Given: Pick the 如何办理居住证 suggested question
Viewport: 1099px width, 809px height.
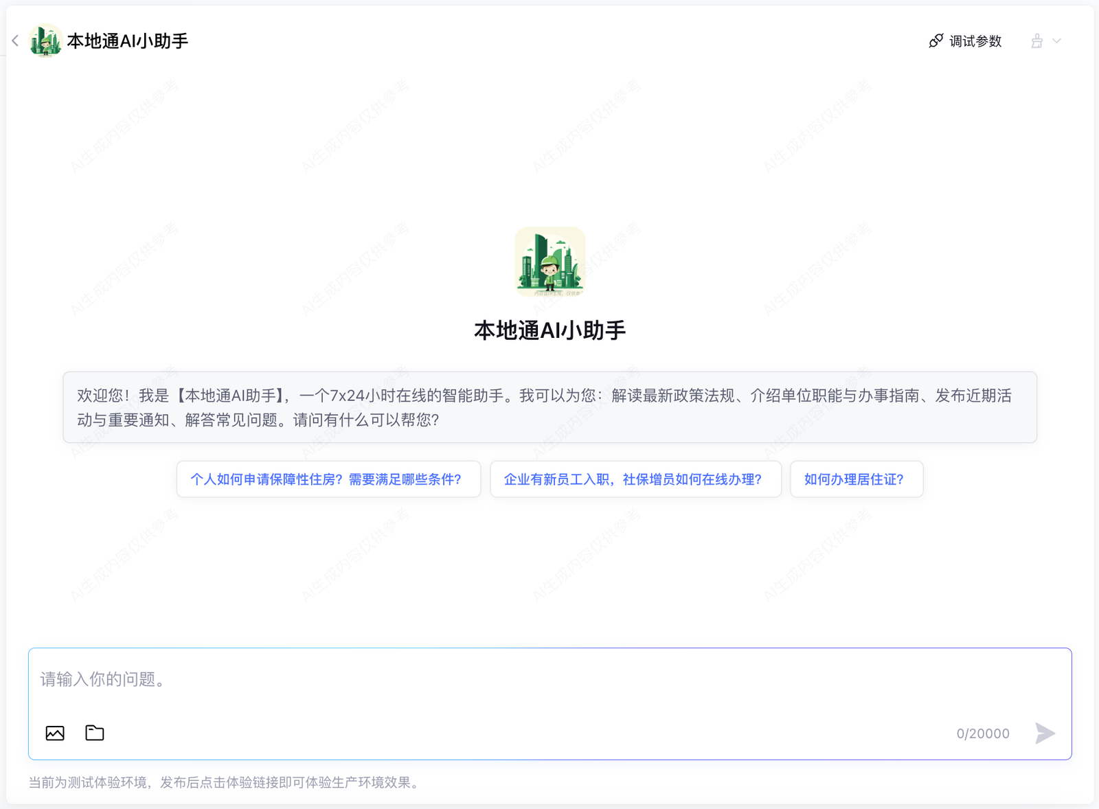Looking at the screenshot, I should [856, 479].
